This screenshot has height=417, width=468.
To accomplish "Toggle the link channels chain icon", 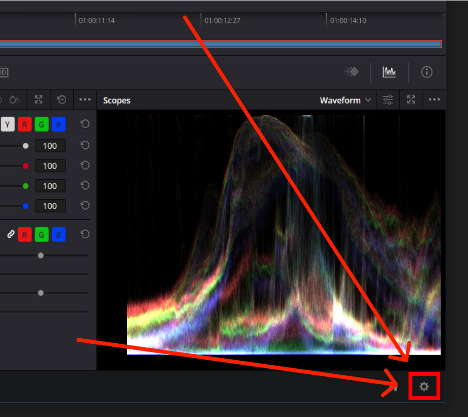I will tap(10, 235).
